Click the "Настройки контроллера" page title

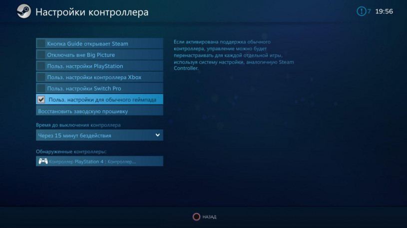91,12
